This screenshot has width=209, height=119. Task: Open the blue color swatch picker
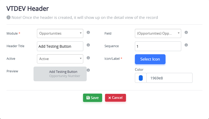(141, 78)
